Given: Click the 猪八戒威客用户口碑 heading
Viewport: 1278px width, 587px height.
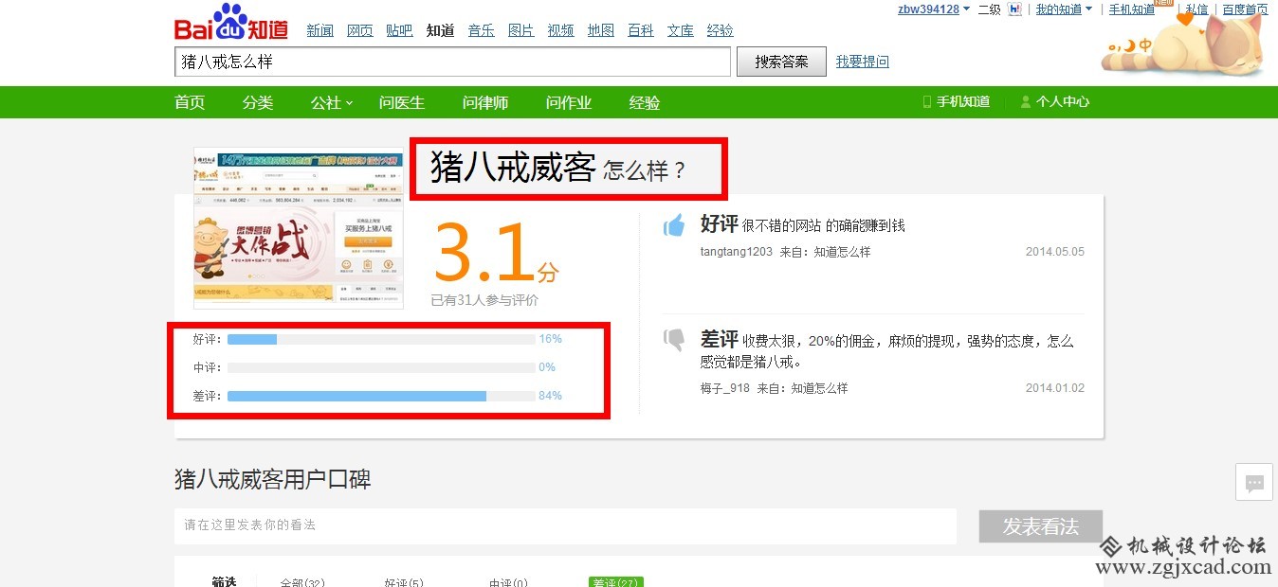Looking at the screenshot, I should click(x=273, y=479).
